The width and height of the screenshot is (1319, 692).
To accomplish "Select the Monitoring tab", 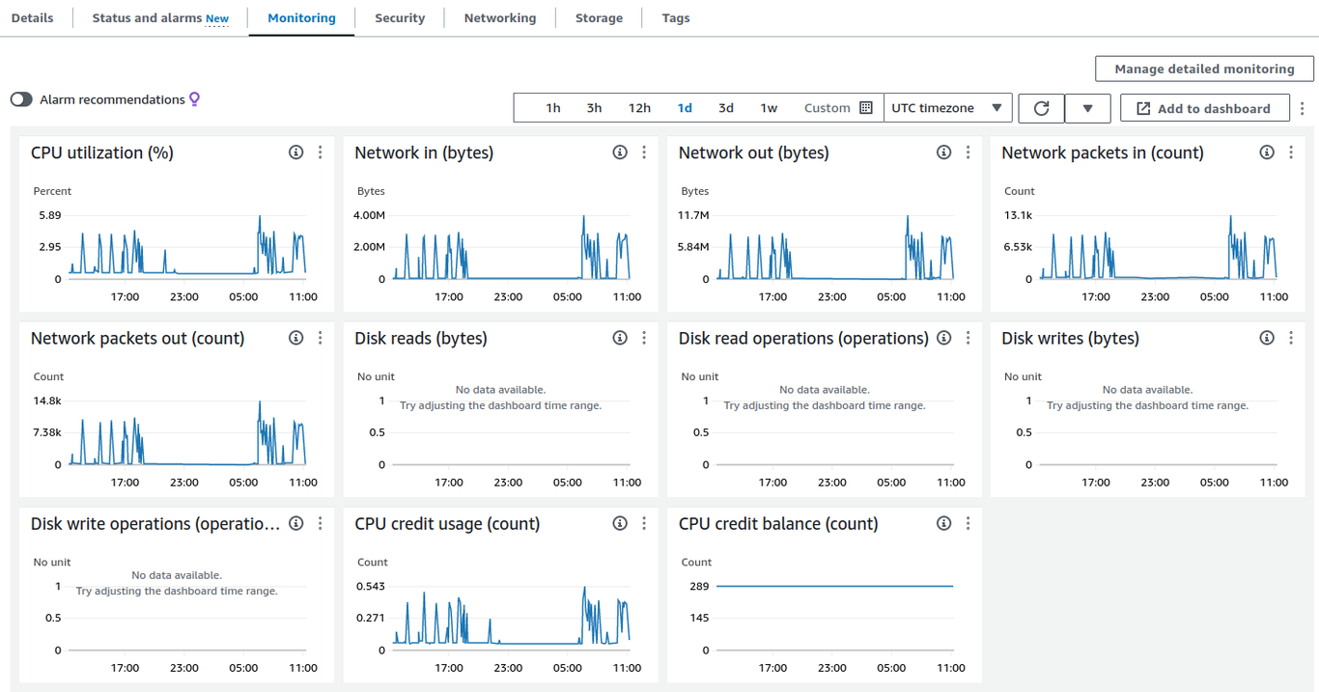I will 301,18.
